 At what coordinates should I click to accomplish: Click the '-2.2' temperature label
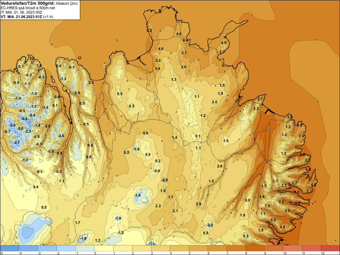(x=28, y=131)
